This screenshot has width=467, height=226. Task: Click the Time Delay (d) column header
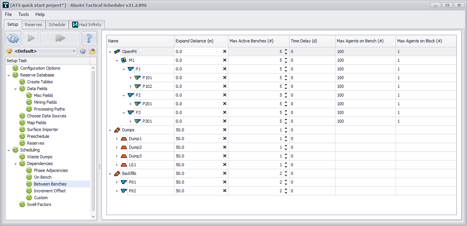coord(312,41)
